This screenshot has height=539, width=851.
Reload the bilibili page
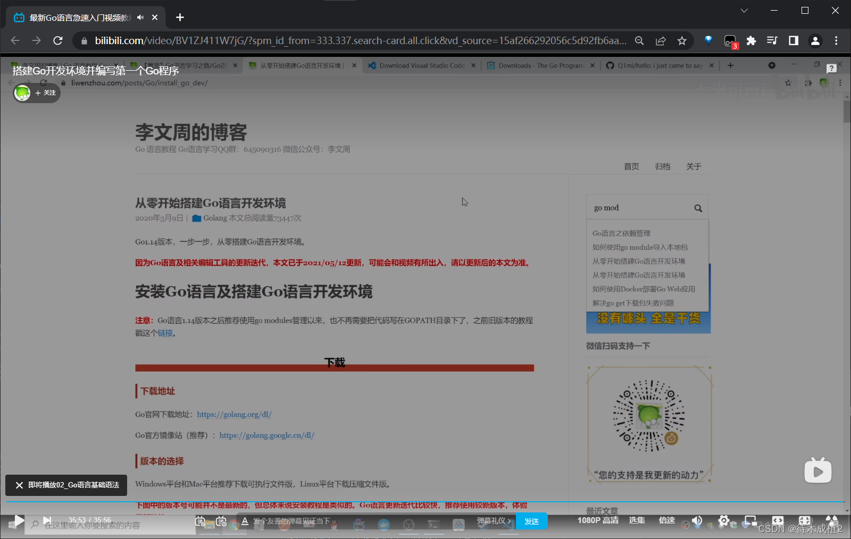point(58,40)
